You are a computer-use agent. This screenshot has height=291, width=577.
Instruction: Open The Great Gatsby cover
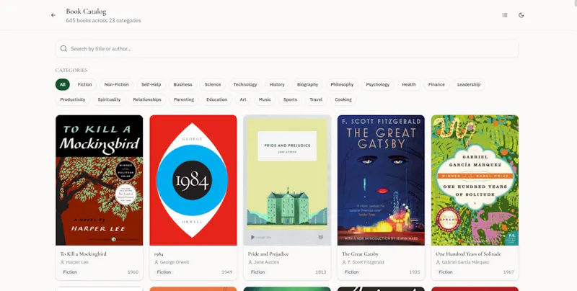click(x=381, y=180)
